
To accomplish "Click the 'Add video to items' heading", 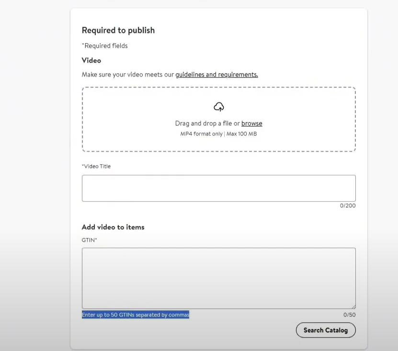I will click(x=113, y=227).
